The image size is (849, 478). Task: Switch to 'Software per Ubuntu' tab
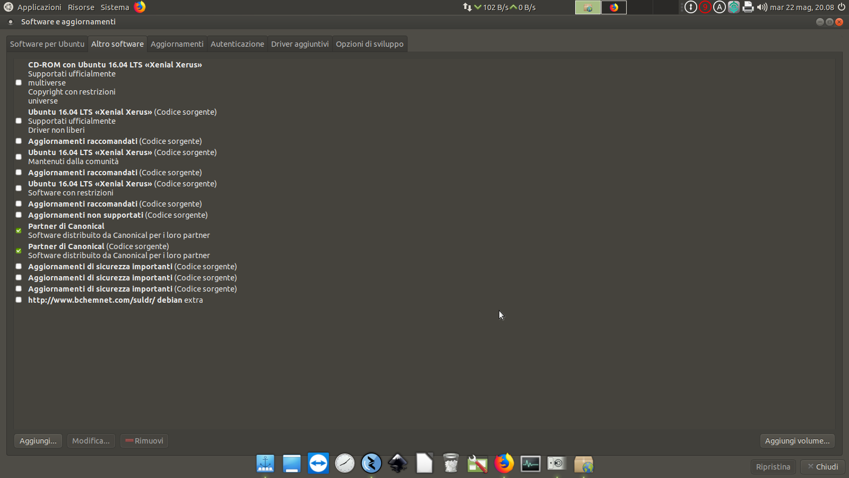click(x=47, y=44)
